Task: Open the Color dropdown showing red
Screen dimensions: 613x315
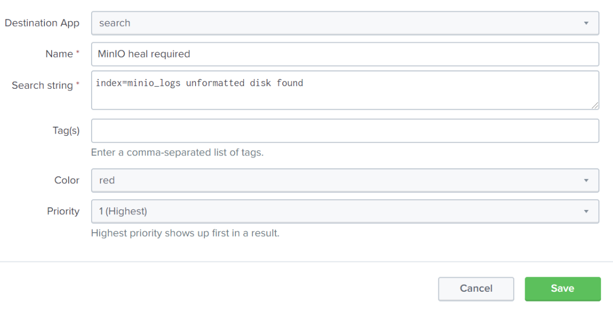Action: tap(345, 180)
